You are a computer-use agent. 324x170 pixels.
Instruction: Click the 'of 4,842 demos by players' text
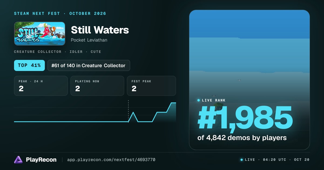[242, 138]
